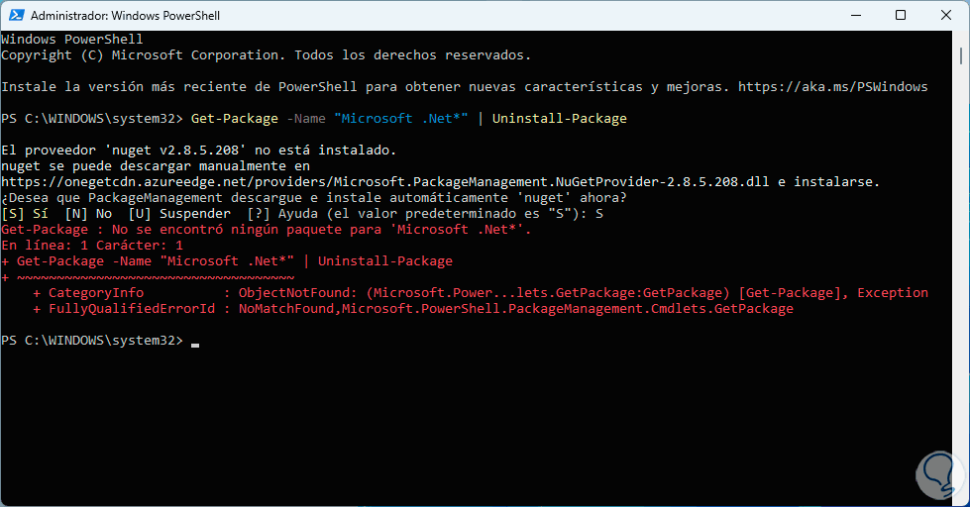Close the PowerShell window

(946, 16)
